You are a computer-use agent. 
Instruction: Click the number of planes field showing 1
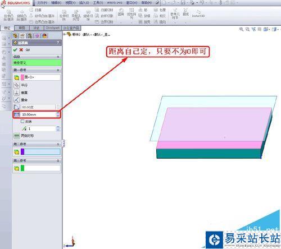click(x=42, y=128)
